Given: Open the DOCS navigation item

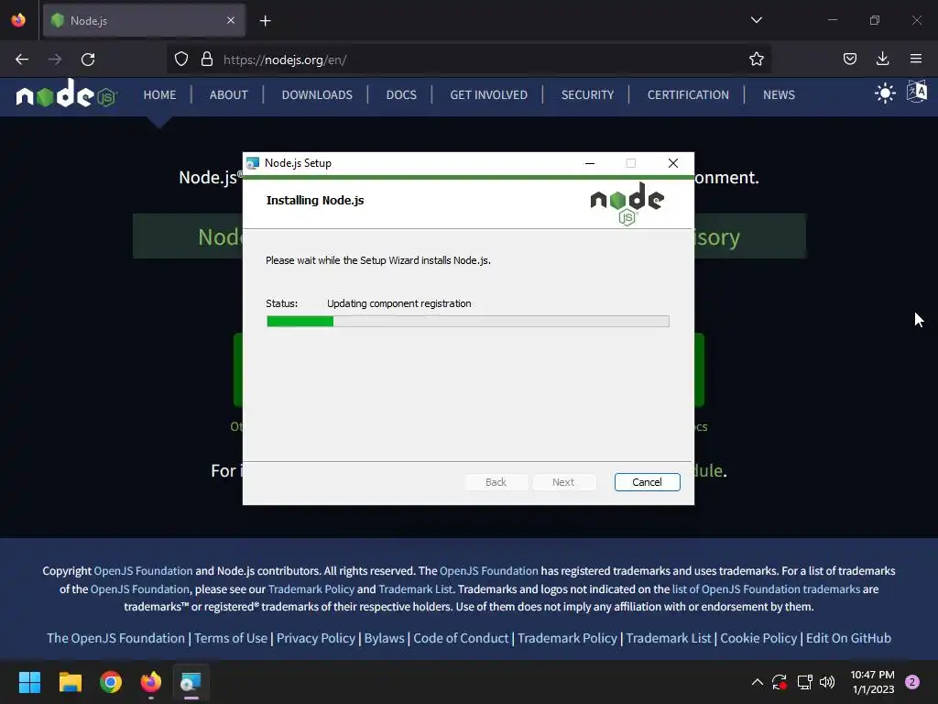Looking at the screenshot, I should 401,94.
